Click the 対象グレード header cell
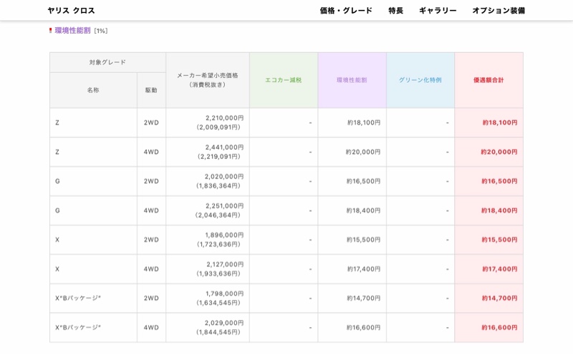Image resolution: width=573 pixels, height=355 pixels. click(108, 62)
